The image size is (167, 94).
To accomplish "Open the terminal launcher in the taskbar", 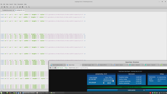I will pyautogui.click(x=12, y=93).
